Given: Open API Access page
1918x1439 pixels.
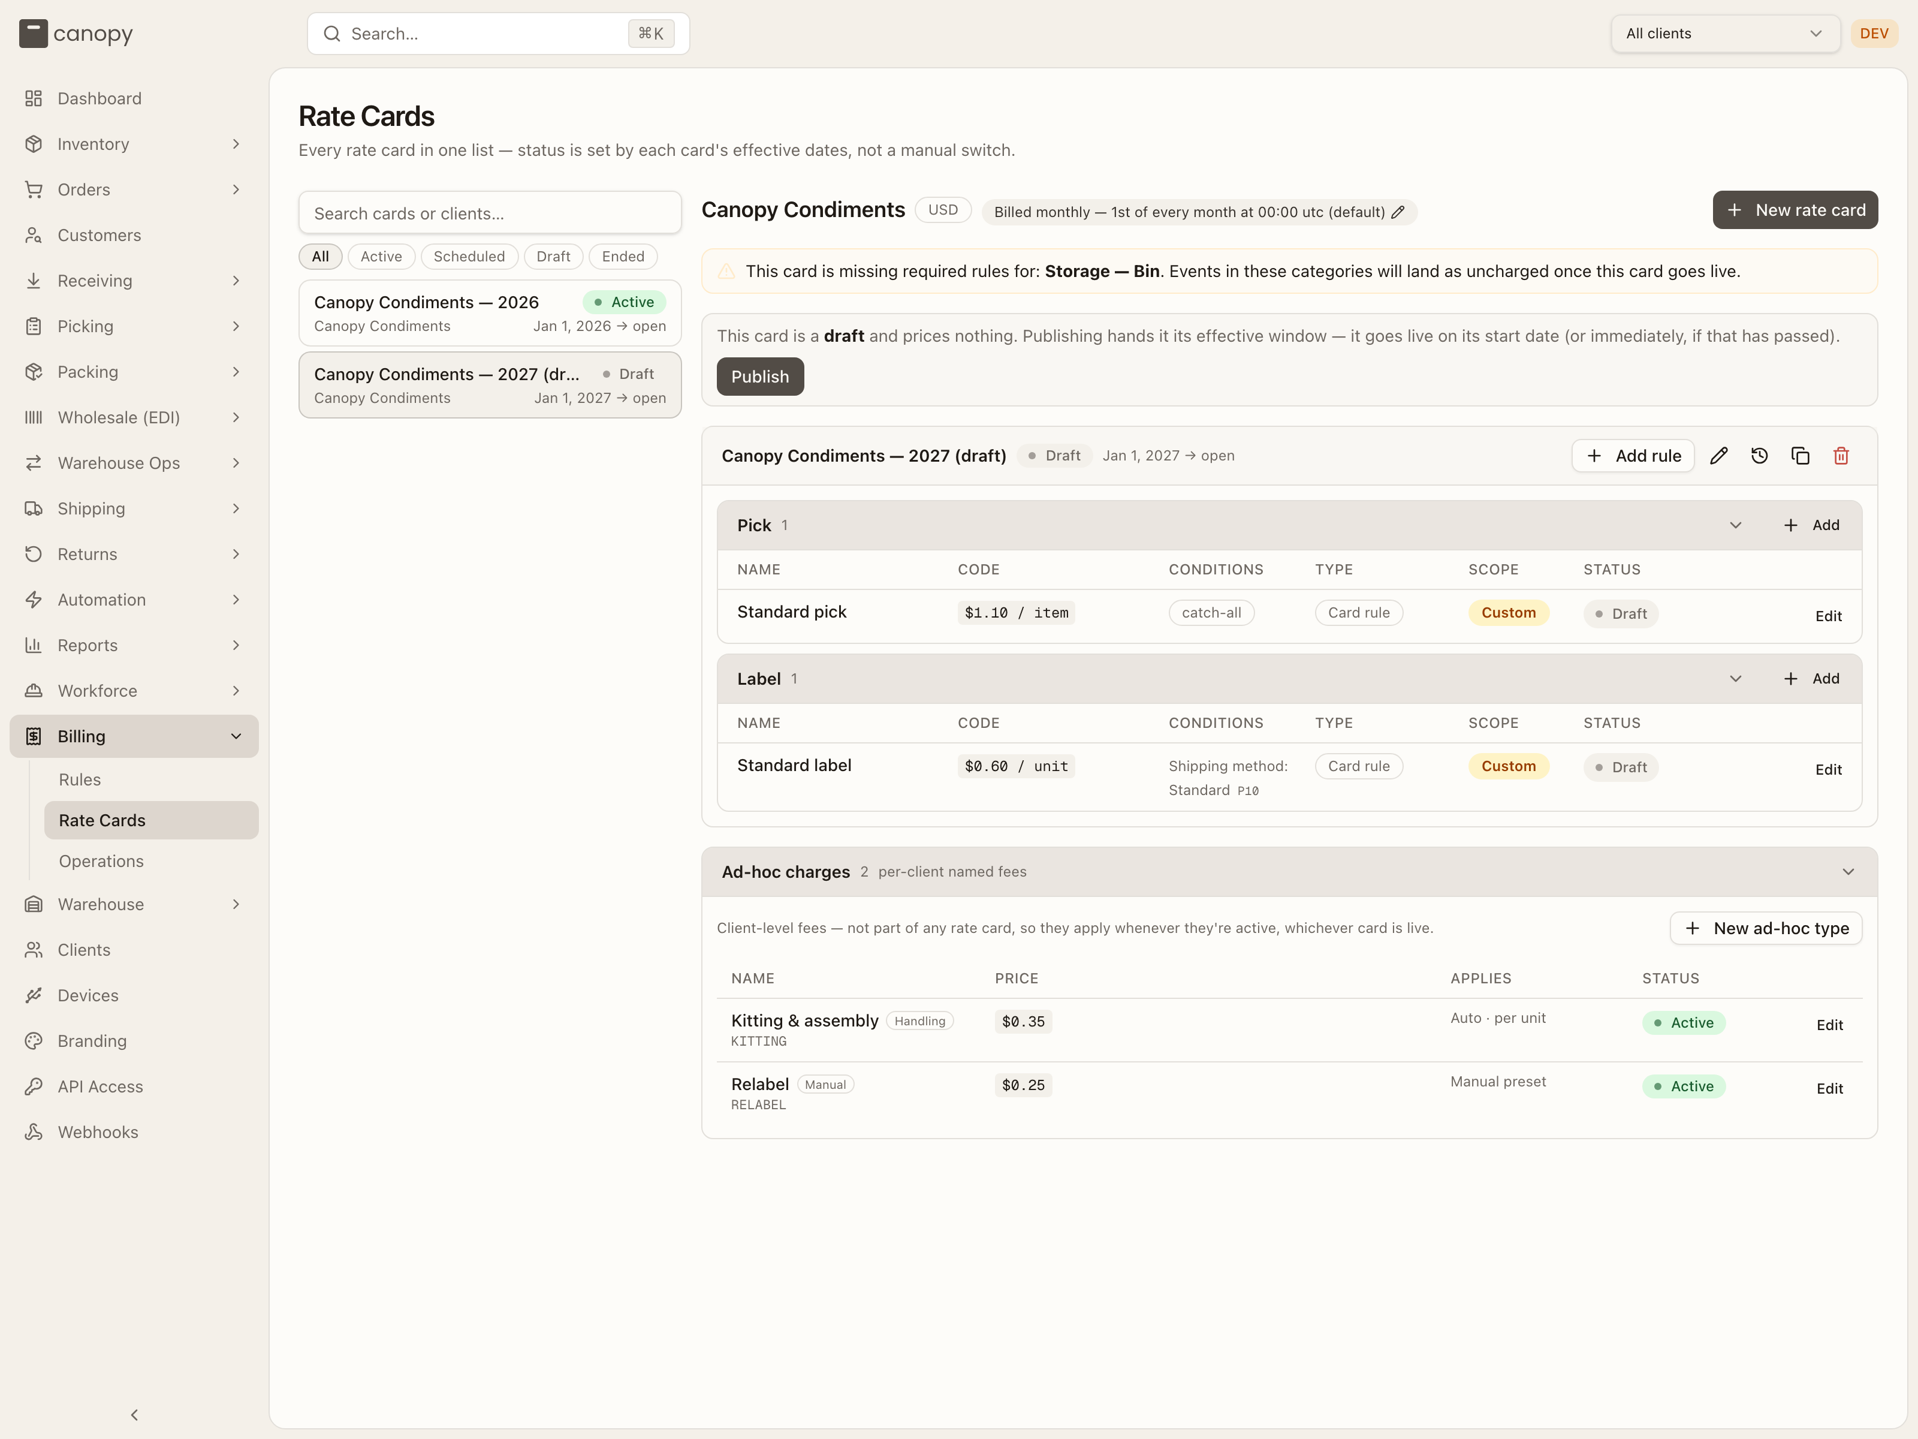Looking at the screenshot, I should click(x=134, y=1086).
